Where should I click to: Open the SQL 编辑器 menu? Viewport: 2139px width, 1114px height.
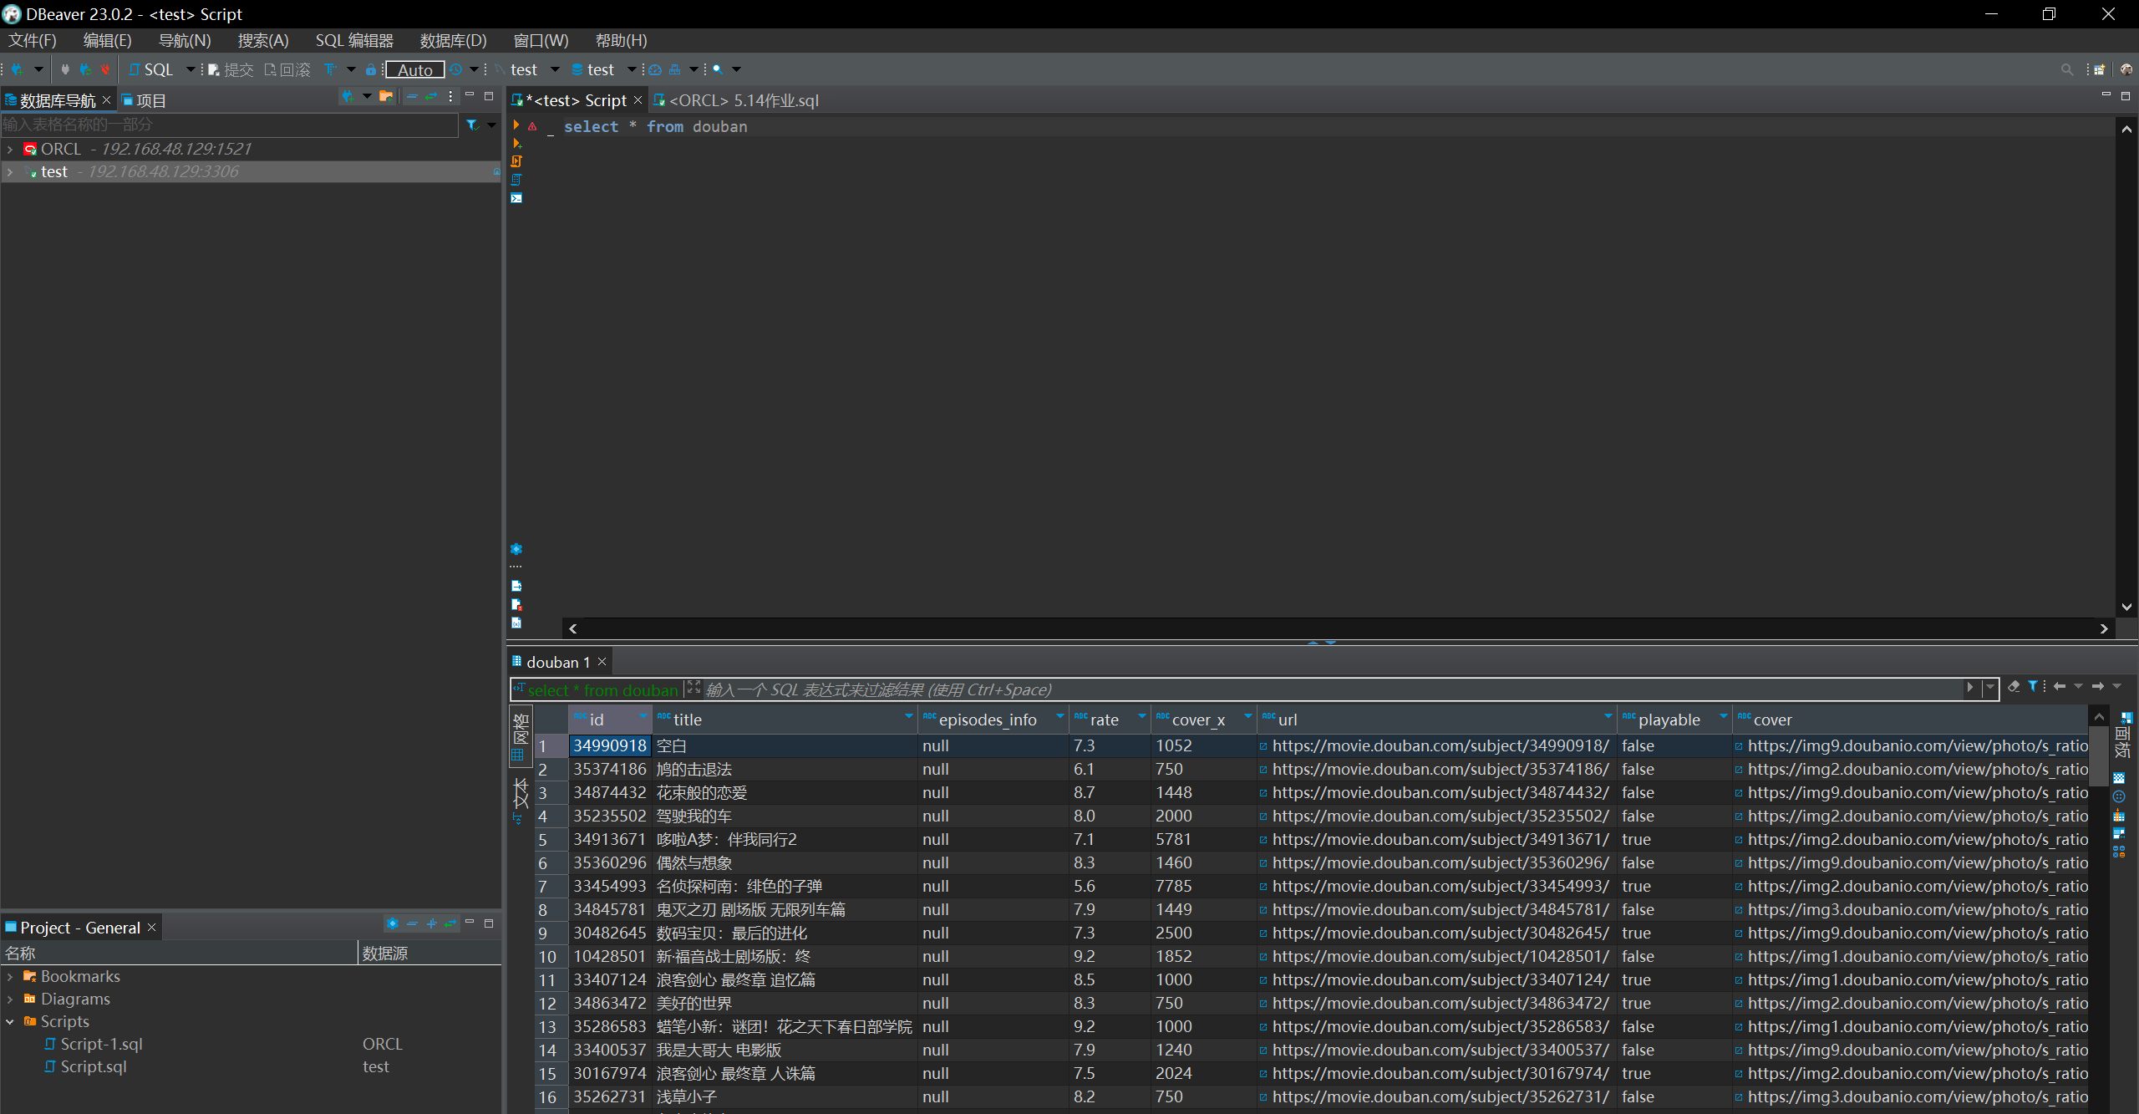click(354, 40)
